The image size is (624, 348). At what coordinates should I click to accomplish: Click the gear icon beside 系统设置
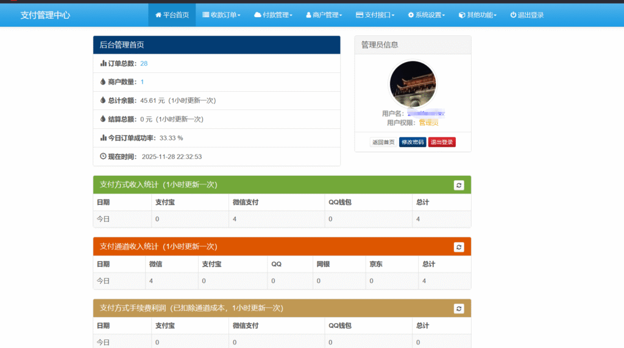(411, 15)
